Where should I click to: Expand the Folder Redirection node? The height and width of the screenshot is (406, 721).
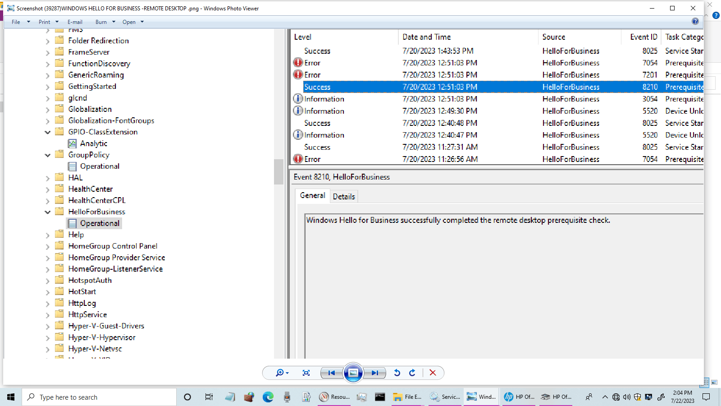click(x=47, y=41)
